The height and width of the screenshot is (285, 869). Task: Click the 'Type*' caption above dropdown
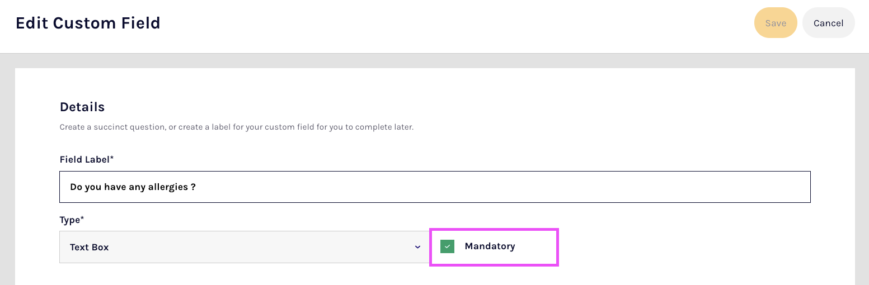(71, 220)
